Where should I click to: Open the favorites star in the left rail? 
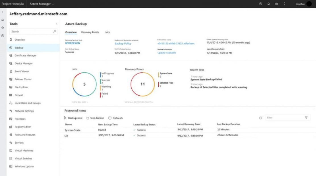[3, 28]
